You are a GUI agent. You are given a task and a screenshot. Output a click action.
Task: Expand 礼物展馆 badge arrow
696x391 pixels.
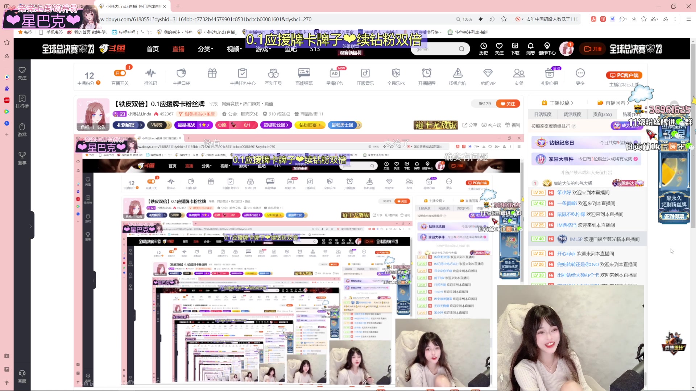click(141, 125)
